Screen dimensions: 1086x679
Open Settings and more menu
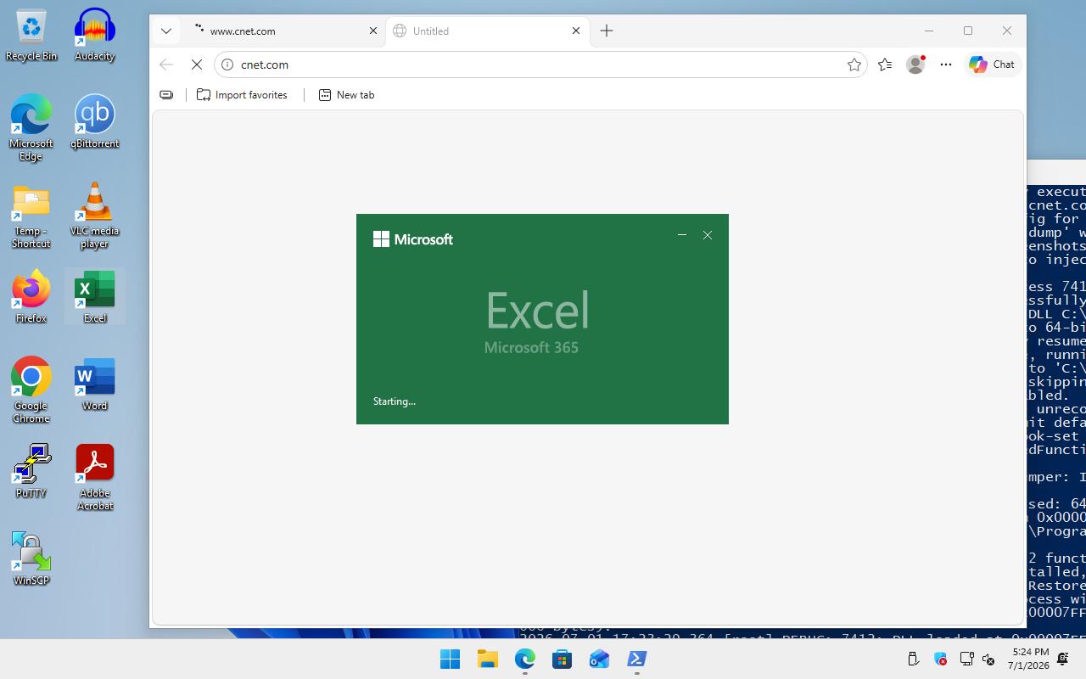(x=946, y=65)
